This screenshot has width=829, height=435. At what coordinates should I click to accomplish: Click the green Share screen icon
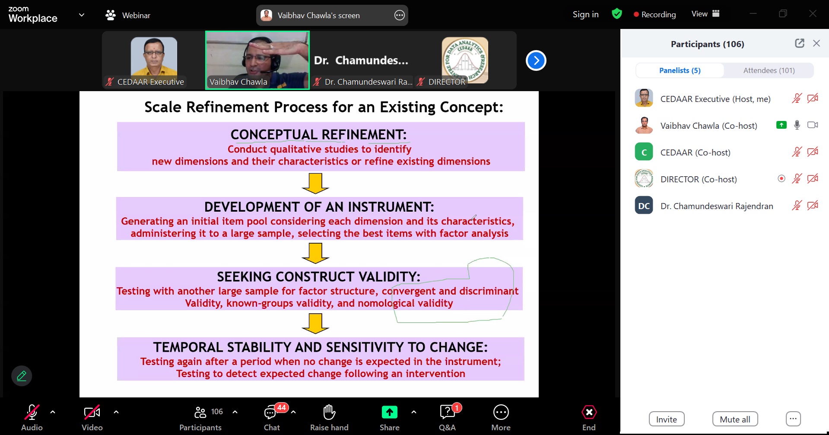[389, 413]
